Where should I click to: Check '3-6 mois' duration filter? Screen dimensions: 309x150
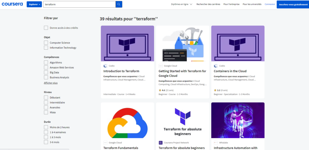tap(46, 142)
